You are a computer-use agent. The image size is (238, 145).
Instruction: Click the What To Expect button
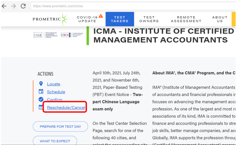pyautogui.click(x=55, y=141)
